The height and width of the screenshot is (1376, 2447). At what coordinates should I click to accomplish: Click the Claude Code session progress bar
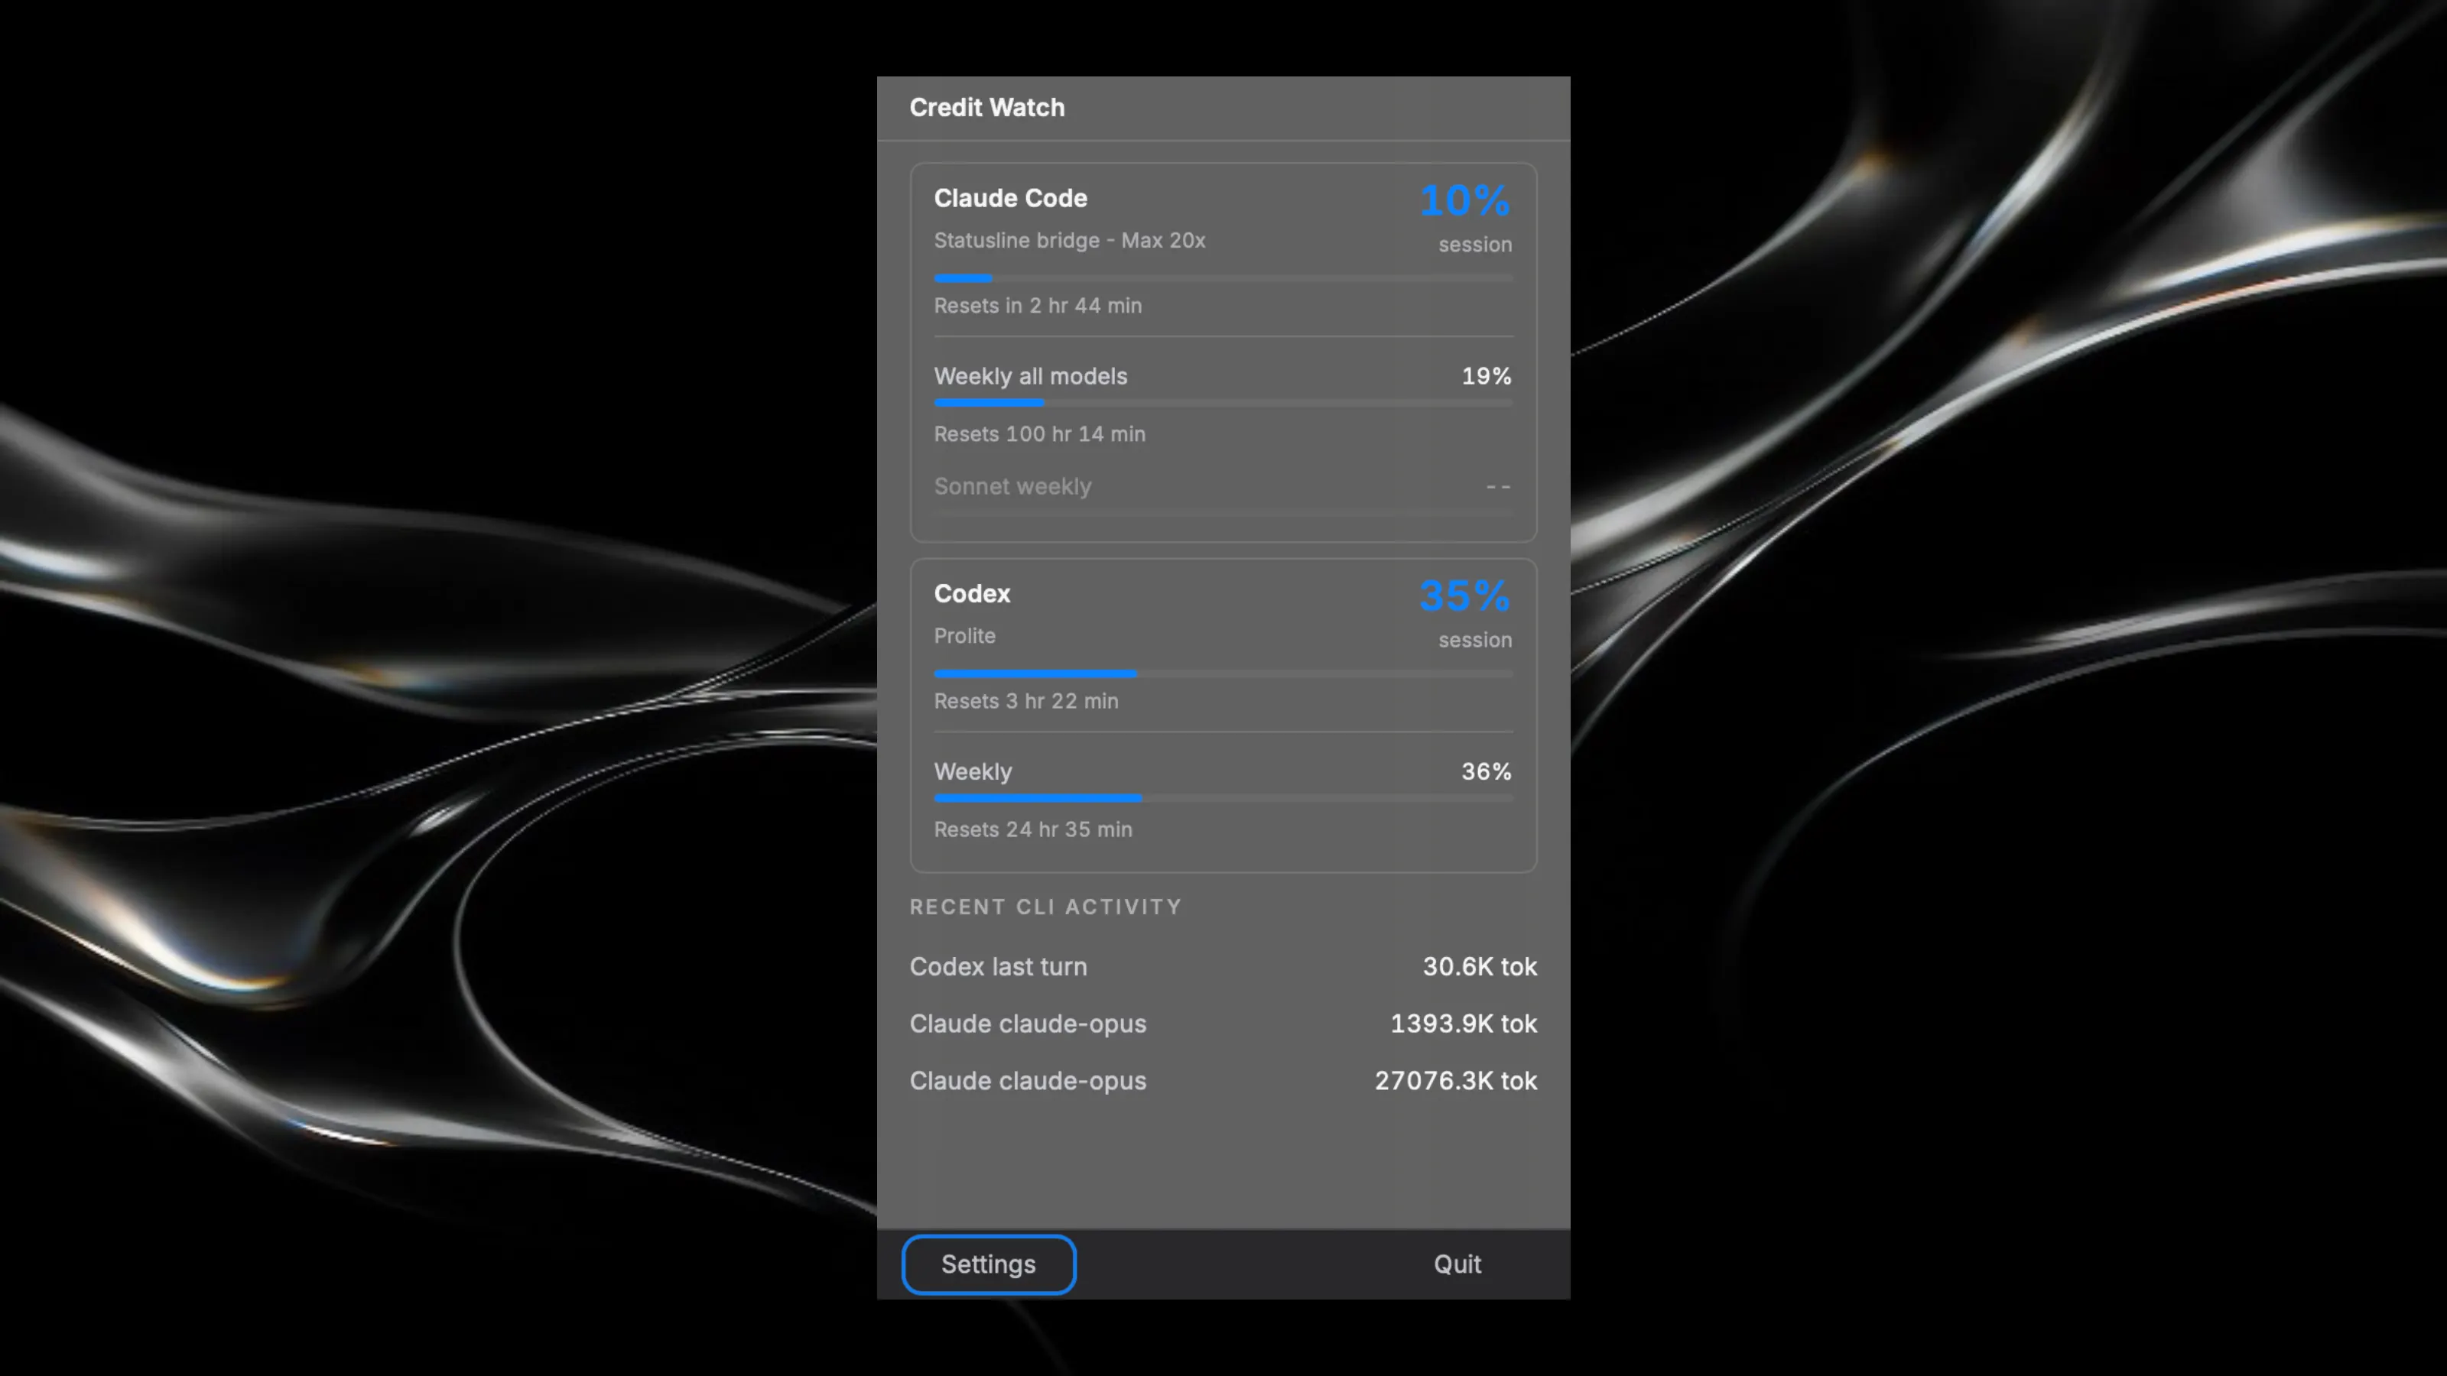(1223, 278)
